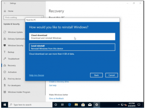Click the Find my device icon
This screenshot has width=145, height=109.
[x=5, y=79]
